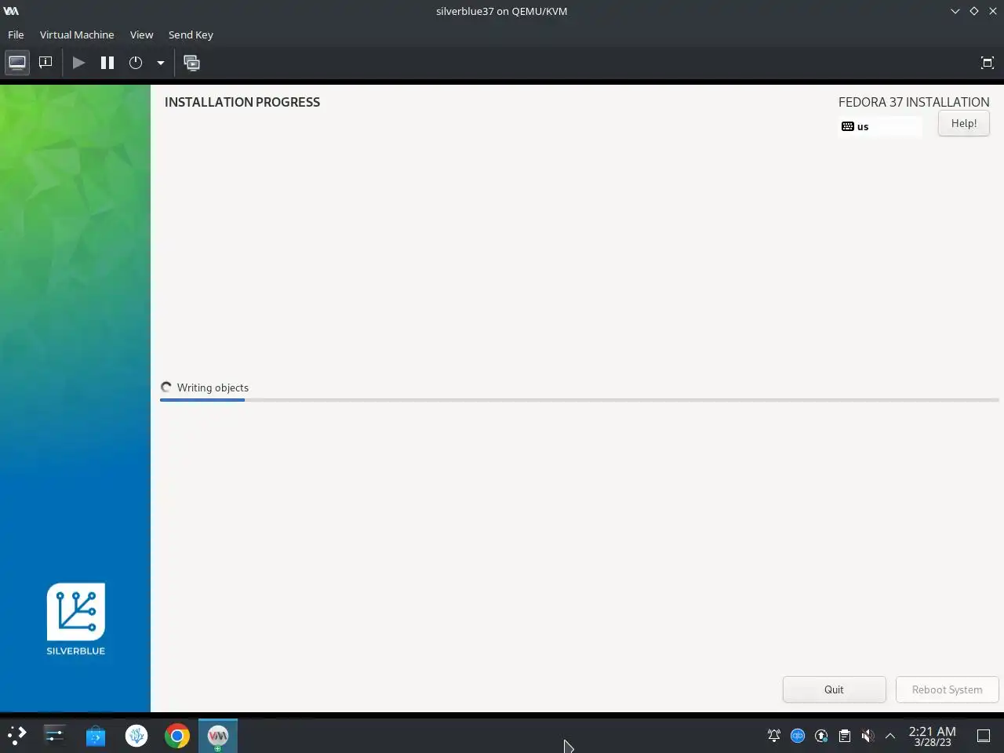Expand hidden system tray icons

[890, 736]
